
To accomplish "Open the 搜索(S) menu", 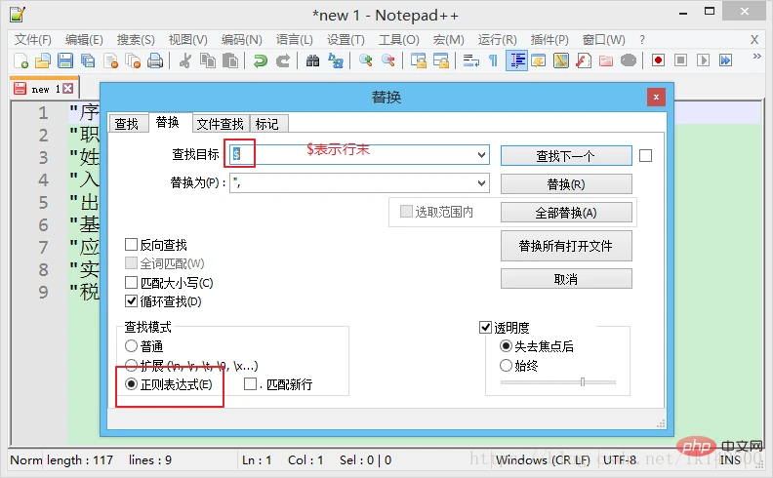I will pos(136,39).
